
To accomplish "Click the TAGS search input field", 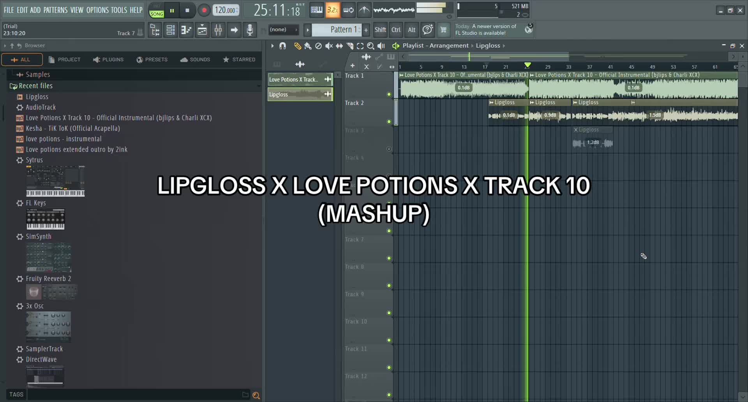I will (x=134, y=395).
